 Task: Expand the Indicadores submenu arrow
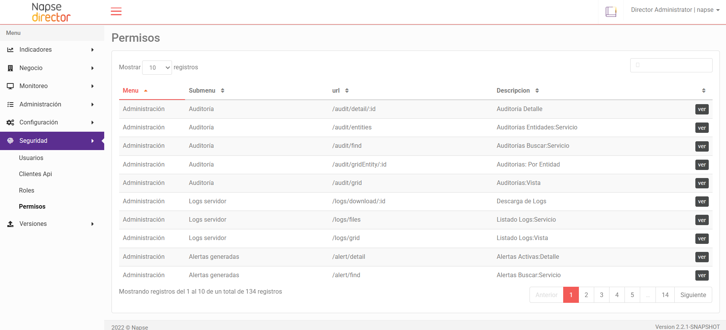pos(92,50)
